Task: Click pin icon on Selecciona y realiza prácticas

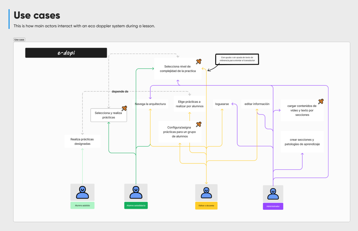Action: click(124, 109)
